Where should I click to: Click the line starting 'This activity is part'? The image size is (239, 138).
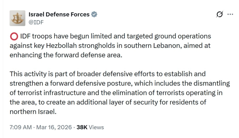pyautogui.click(x=107, y=74)
